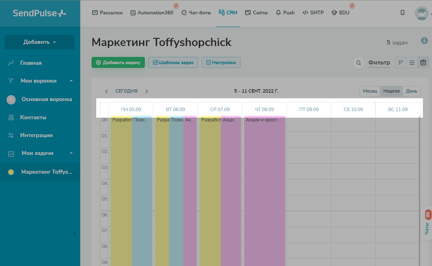Viewport: 432px width, 266px height.
Task: Open the info icon near task count
Action: click(424, 40)
